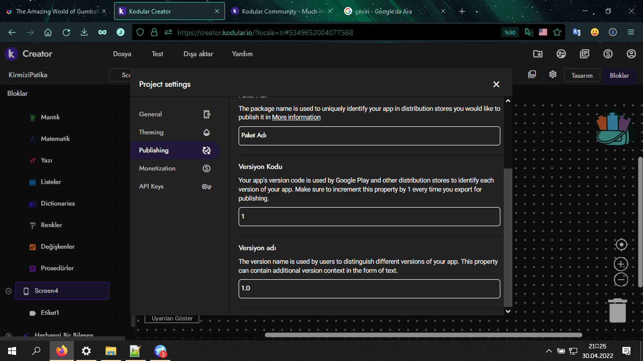Click the Uyarıları Göster button
The image size is (643, 361).
[x=172, y=318]
